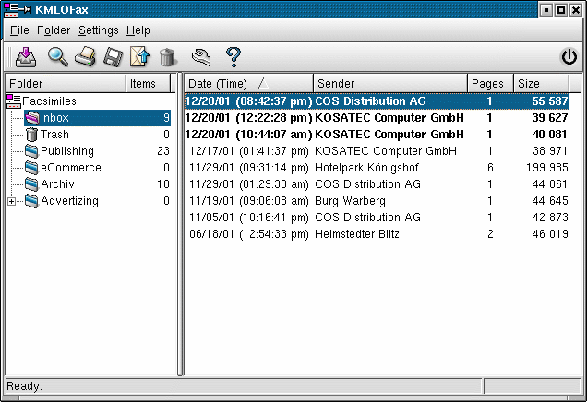Sort by the Sender column header

(390, 83)
